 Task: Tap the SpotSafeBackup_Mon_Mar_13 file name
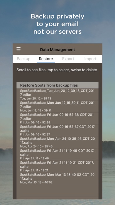tap(57, 177)
